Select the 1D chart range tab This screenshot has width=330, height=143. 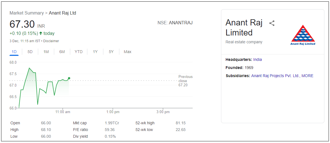coord(14,52)
